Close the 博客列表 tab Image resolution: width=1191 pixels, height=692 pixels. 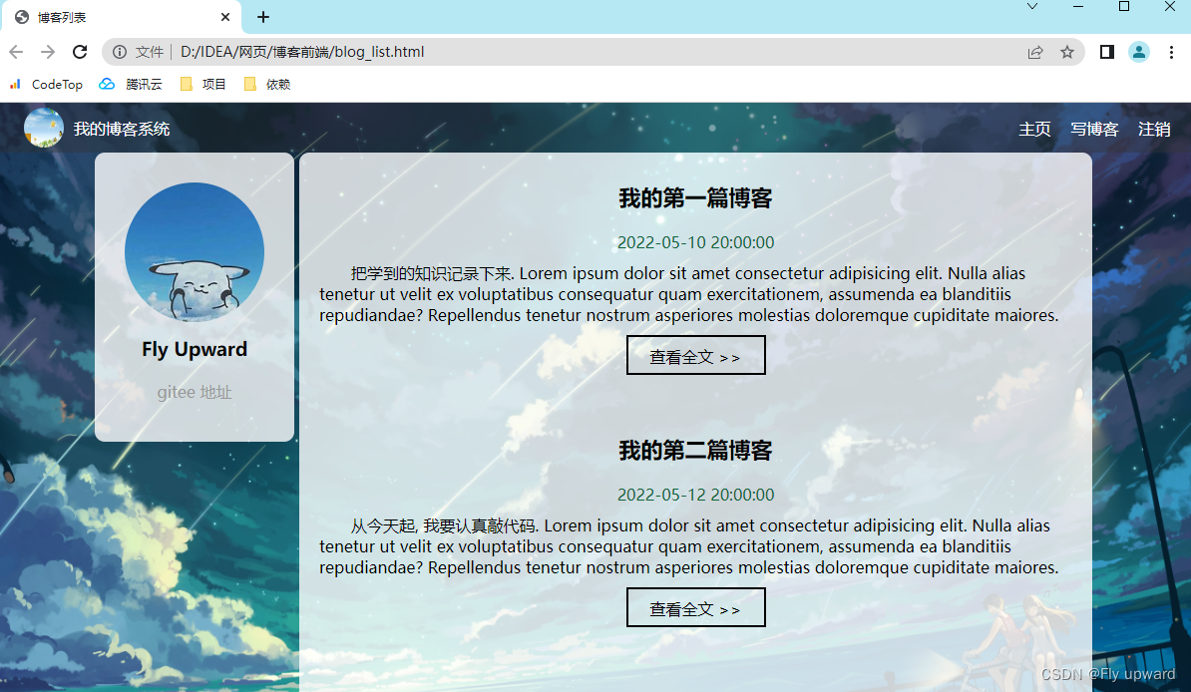tap(224, 17)
